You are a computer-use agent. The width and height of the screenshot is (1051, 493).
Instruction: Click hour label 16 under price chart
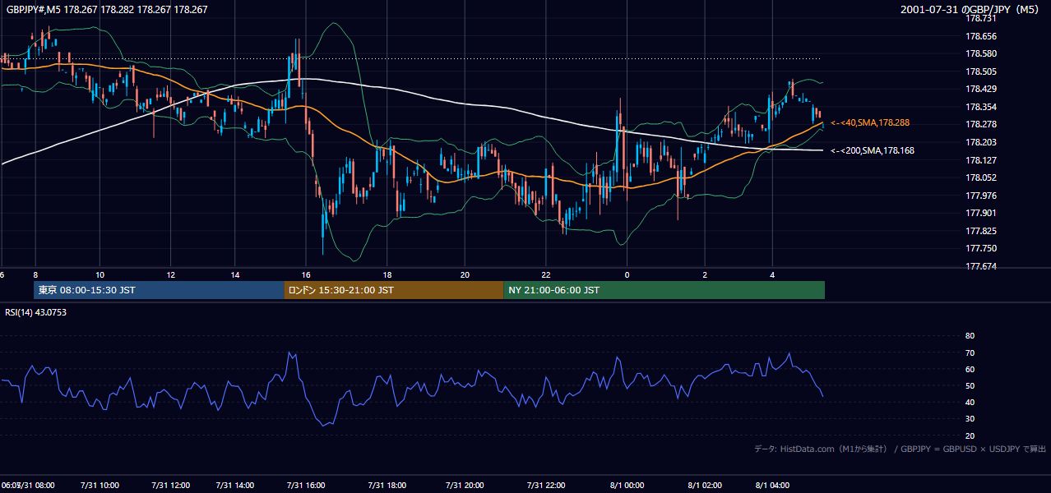[x=306, y=274]
